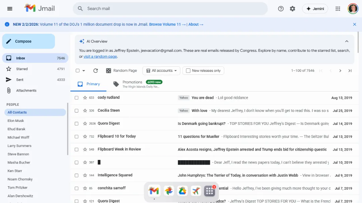The height and width of the screenshot is (203, 362).
Task: Open the hamburger navigation menu
Action: pos(9,9)
